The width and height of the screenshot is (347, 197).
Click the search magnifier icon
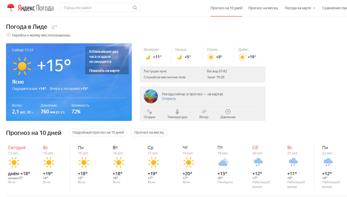[x=134, y=8]
